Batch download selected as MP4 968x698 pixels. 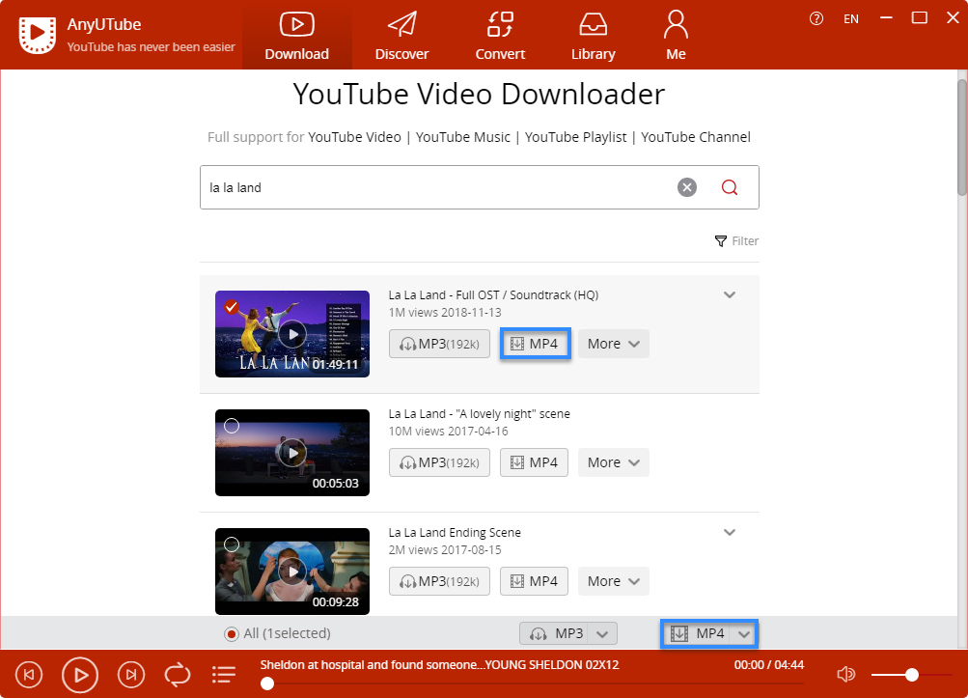tap(696, 633)
